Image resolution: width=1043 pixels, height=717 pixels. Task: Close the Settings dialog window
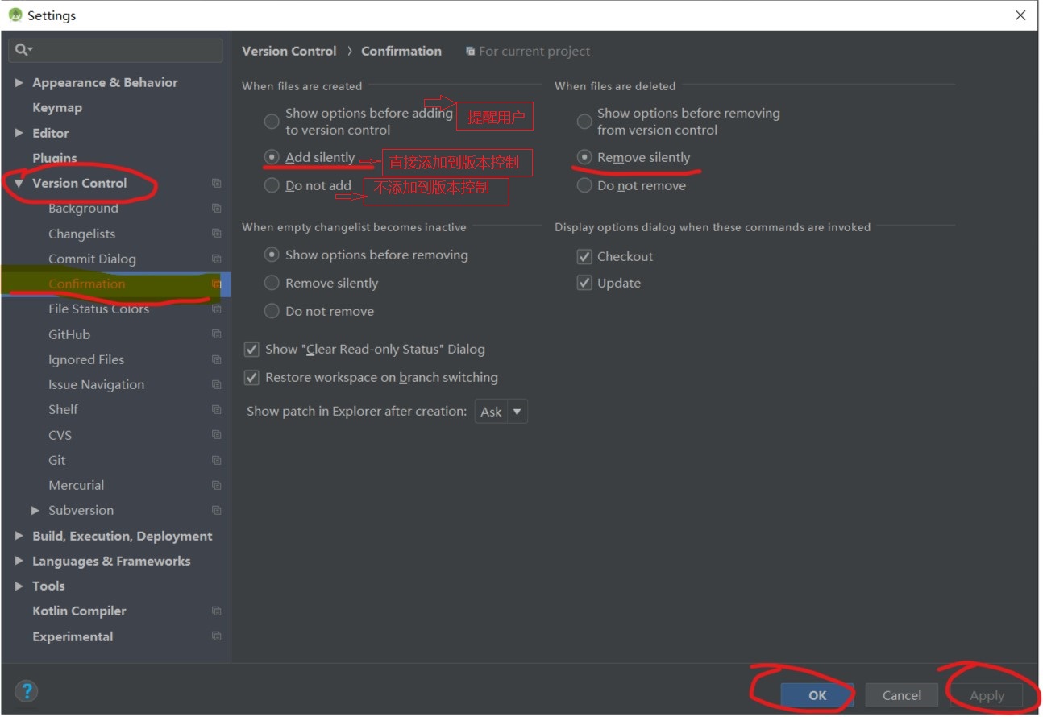click(1020, 15)
